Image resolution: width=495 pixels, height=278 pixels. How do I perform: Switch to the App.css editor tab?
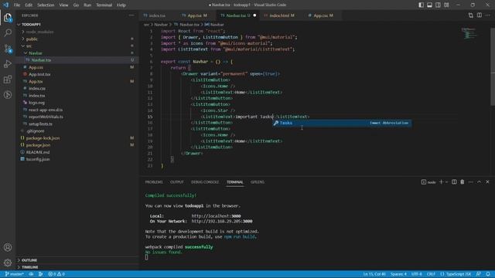(x=323, y=15)
